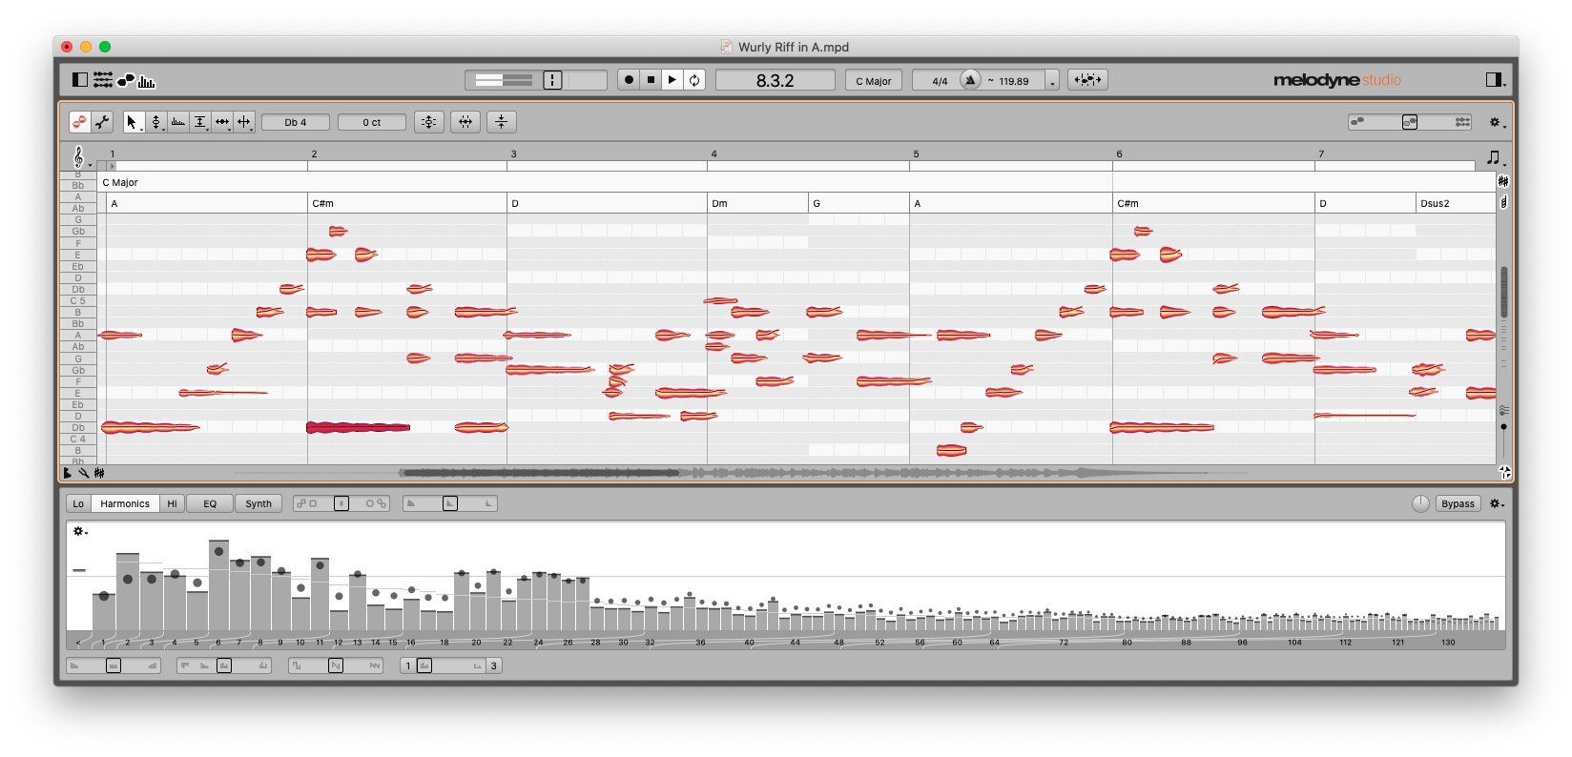Click the Bypass button
The height and width of the screenshot is (757, 1572).
click(1457, 503)
